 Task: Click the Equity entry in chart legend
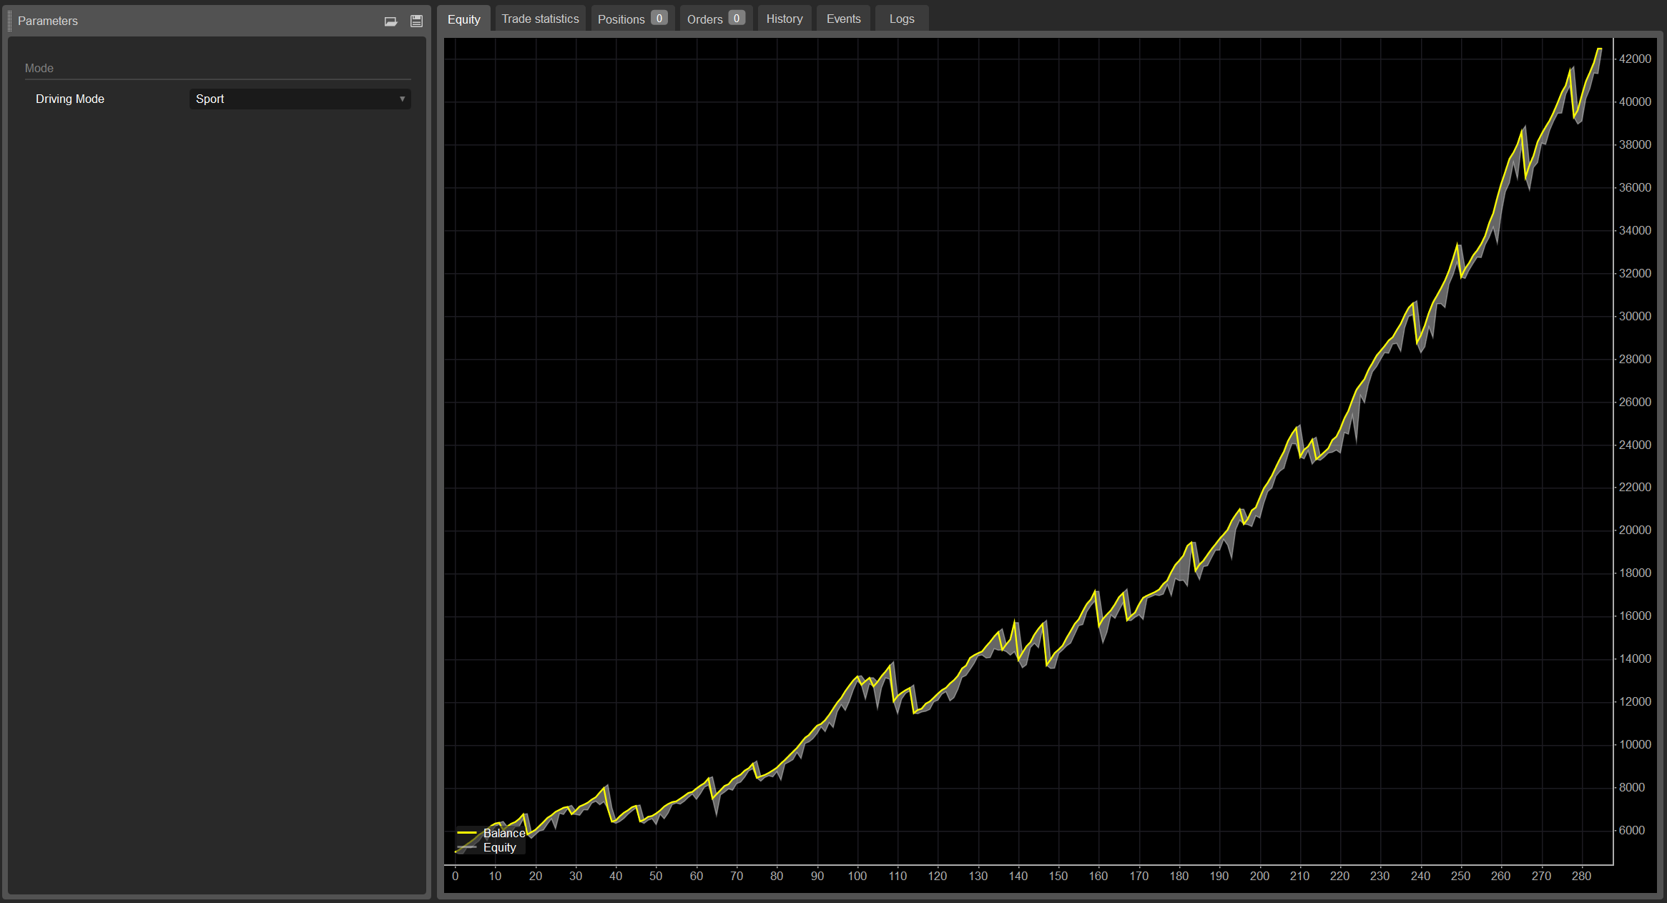(499, 848)
